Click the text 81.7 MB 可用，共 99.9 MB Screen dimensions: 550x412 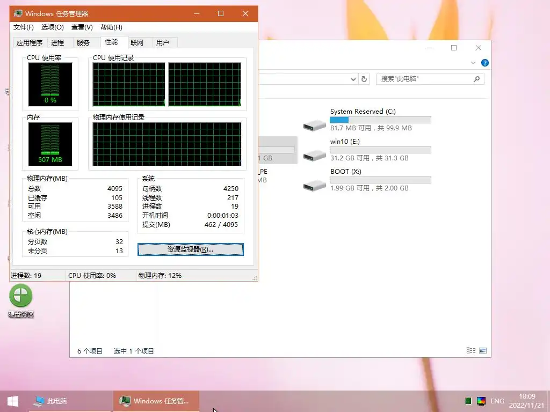tap(371, 128)
